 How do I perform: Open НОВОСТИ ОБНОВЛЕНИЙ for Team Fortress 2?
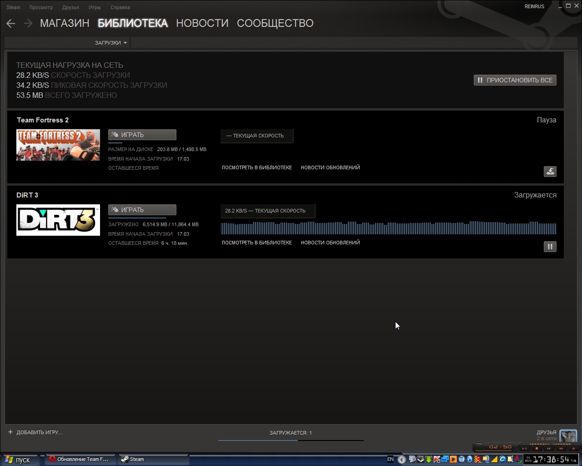coord(331,167)
